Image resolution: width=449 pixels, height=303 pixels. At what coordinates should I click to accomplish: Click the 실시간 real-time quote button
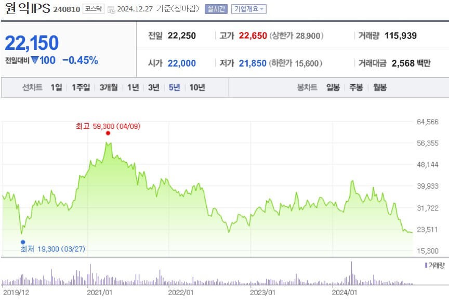pyautogui.click(x=215, y=8)
